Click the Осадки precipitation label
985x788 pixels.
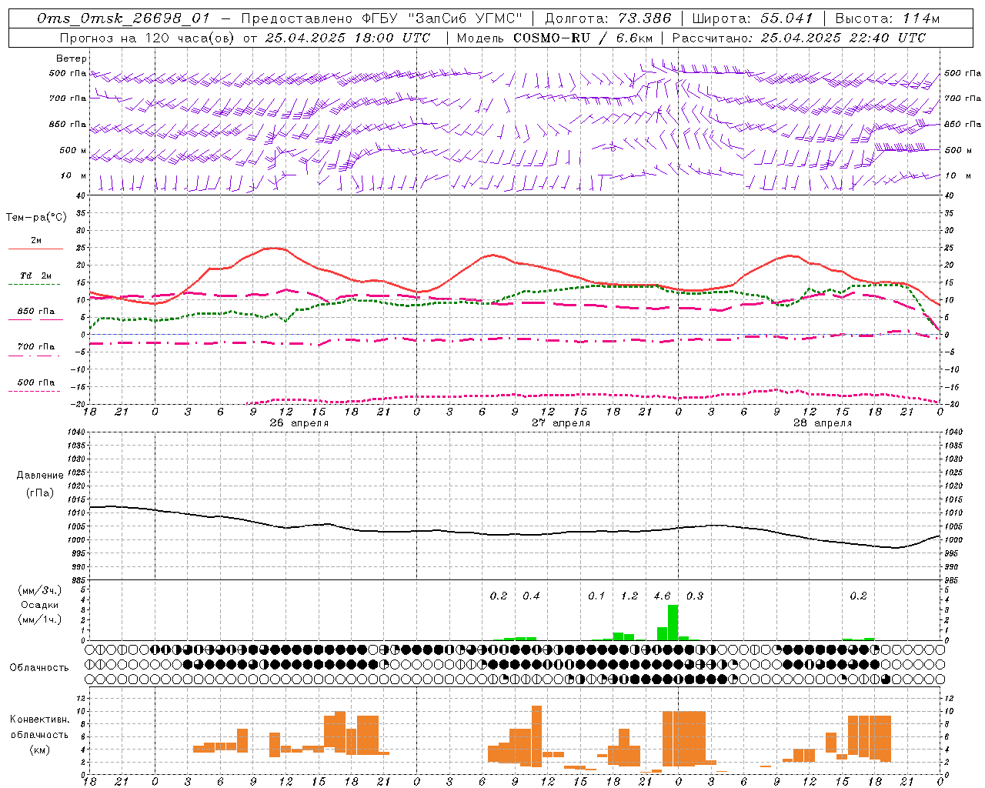(x=39, y=605)
